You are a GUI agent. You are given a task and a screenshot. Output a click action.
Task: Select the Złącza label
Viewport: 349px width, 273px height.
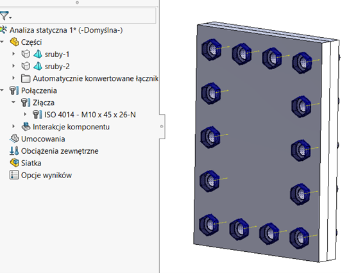pyautogui.click(x=44, y=103)
